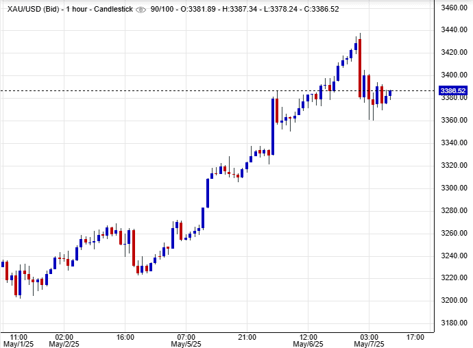The width and height of the screenshot is (473, 348).
Task: Click the 3180.00 price axis label
Action: tap(454, 323)
